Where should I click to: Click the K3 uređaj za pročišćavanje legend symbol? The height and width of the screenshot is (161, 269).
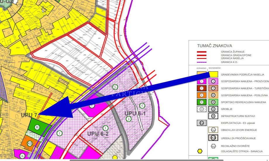[x=213, y=138]
